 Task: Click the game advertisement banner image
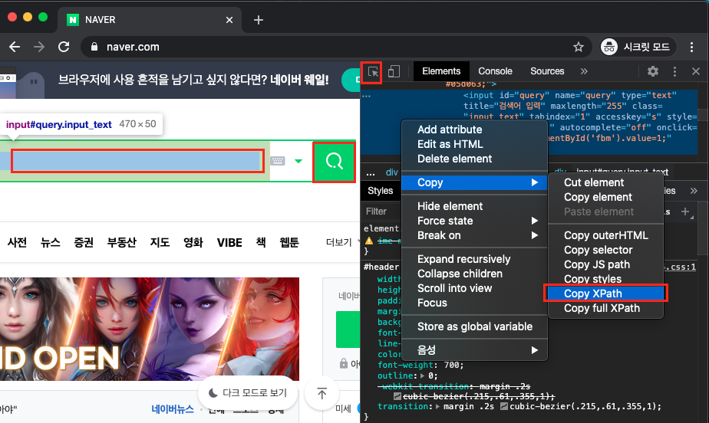[x=149, y=329]
